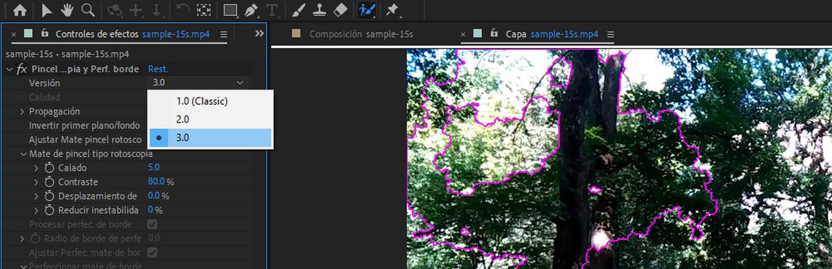
Task: Select the Eraser tool
Action: tap(340, 10)
